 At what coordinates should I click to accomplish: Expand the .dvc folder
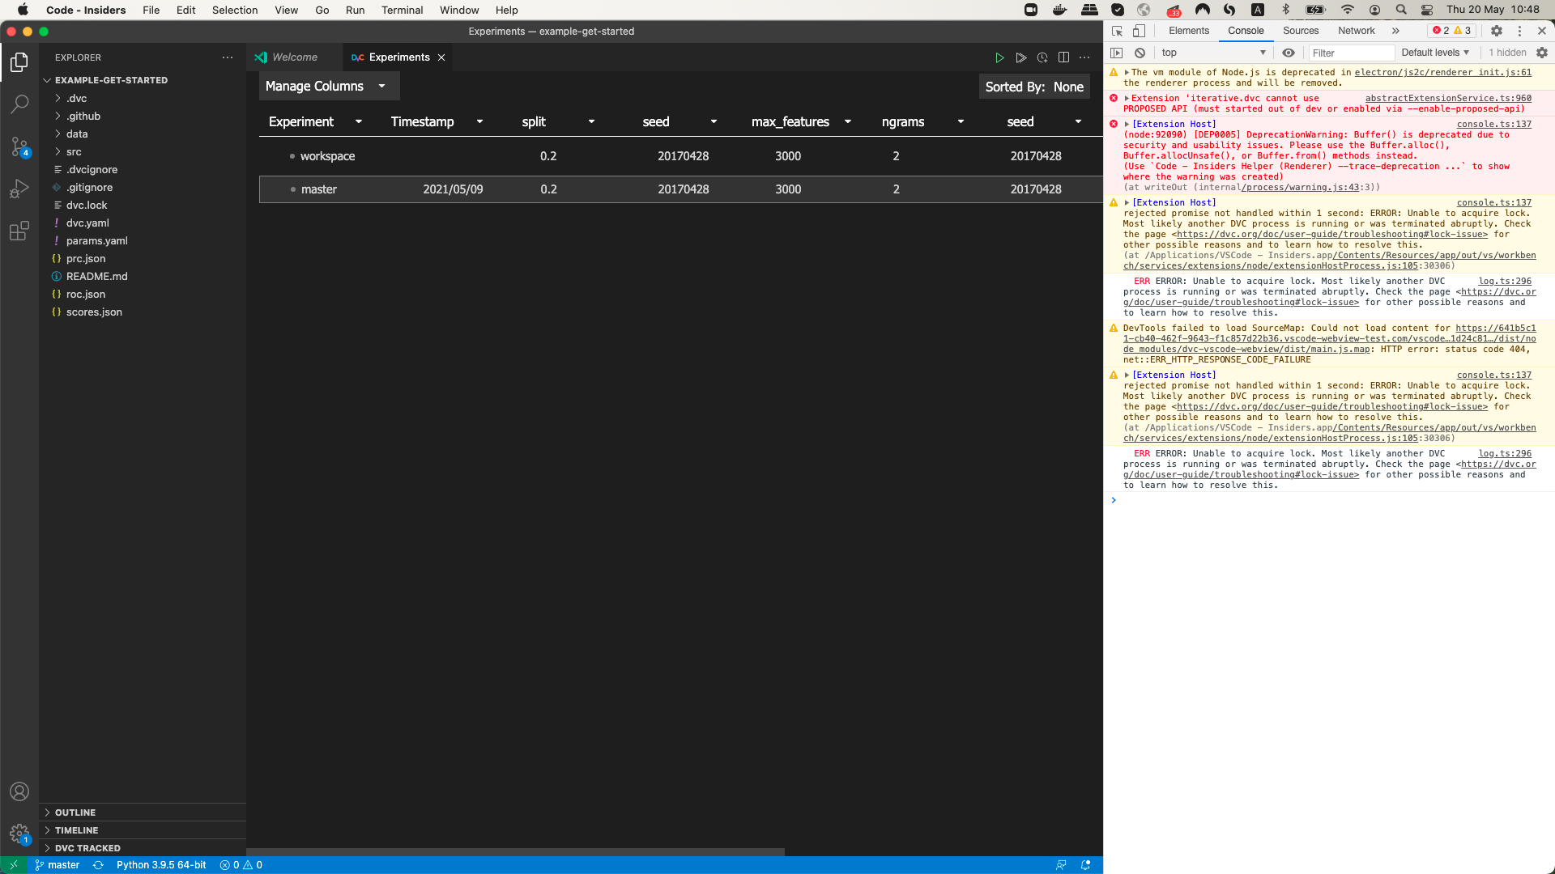[77, 98]
